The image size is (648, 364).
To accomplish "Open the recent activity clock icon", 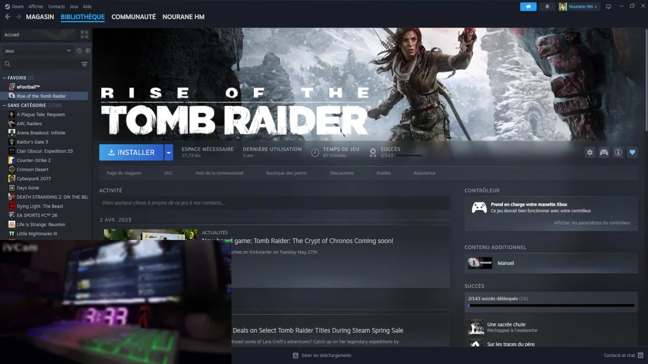I will pyautogui.click(x=79, y=51).
